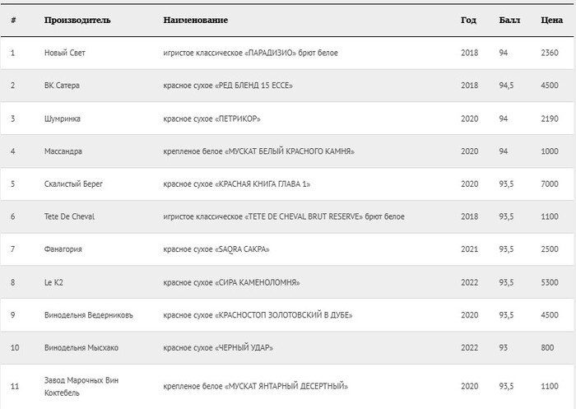The image size is (576, 409).
Task: Click producer «Винодельня Мысхако»
Action: coord(81,347)
